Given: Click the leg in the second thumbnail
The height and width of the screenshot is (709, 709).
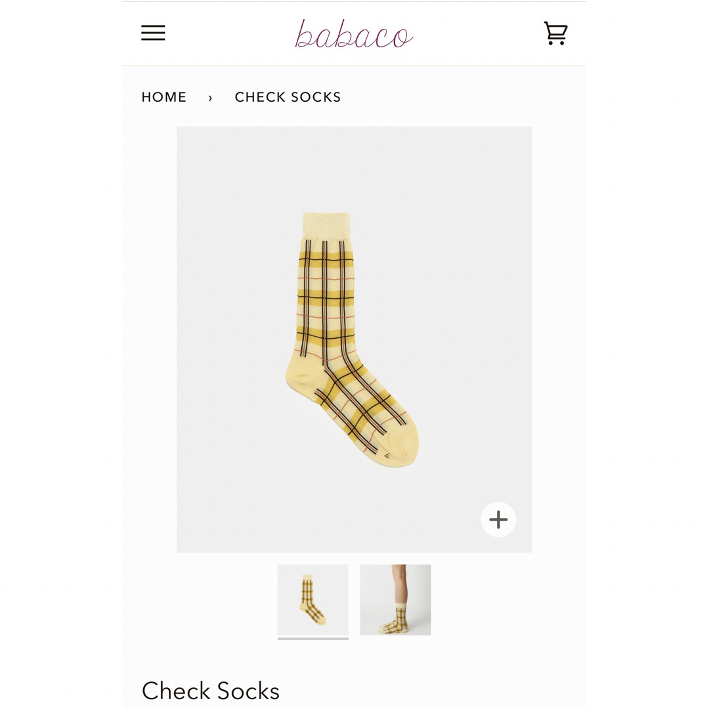Looking at the screenshot, I should [400, 584].
